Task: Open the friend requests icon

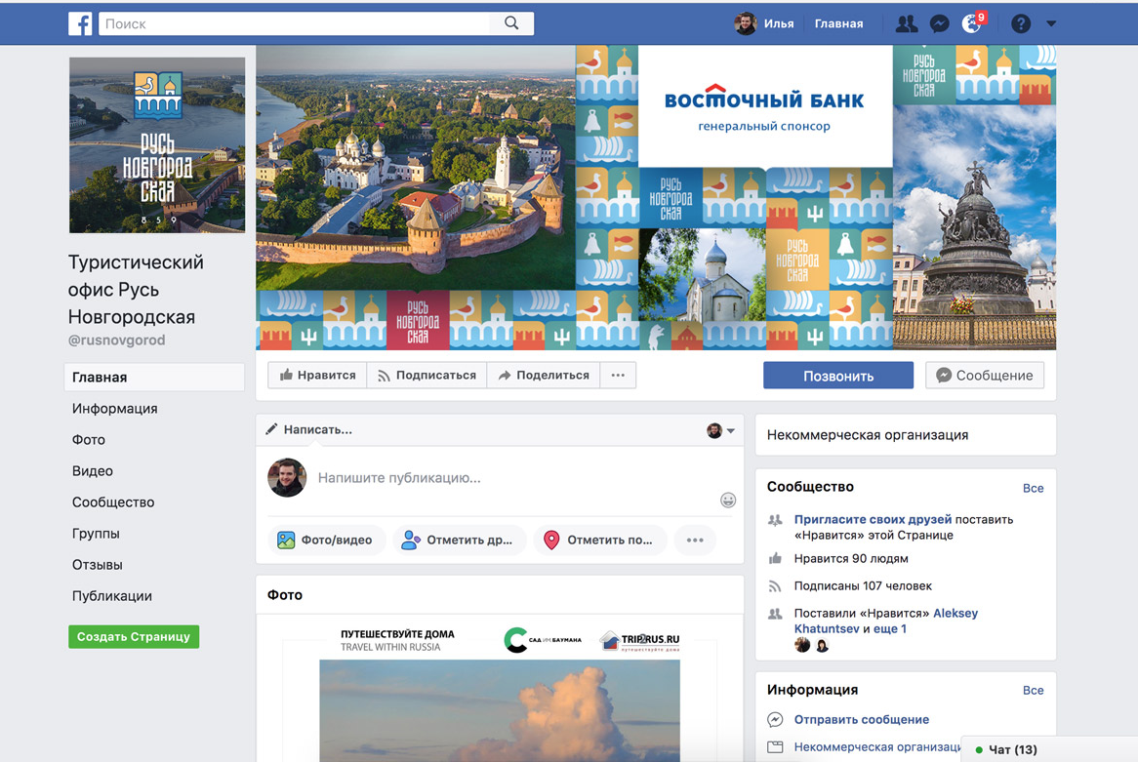Action: point(906,24)
